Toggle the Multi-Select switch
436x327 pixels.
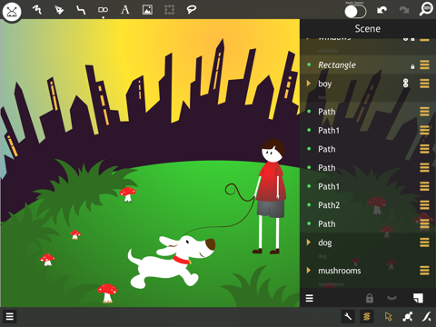(x=355, y=12)
